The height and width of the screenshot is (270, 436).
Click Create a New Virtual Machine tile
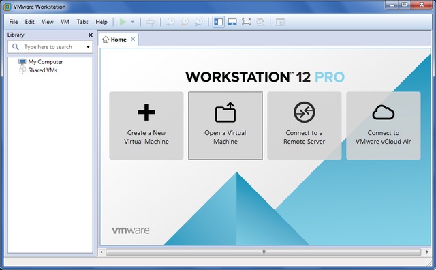(x=146, y=125)
